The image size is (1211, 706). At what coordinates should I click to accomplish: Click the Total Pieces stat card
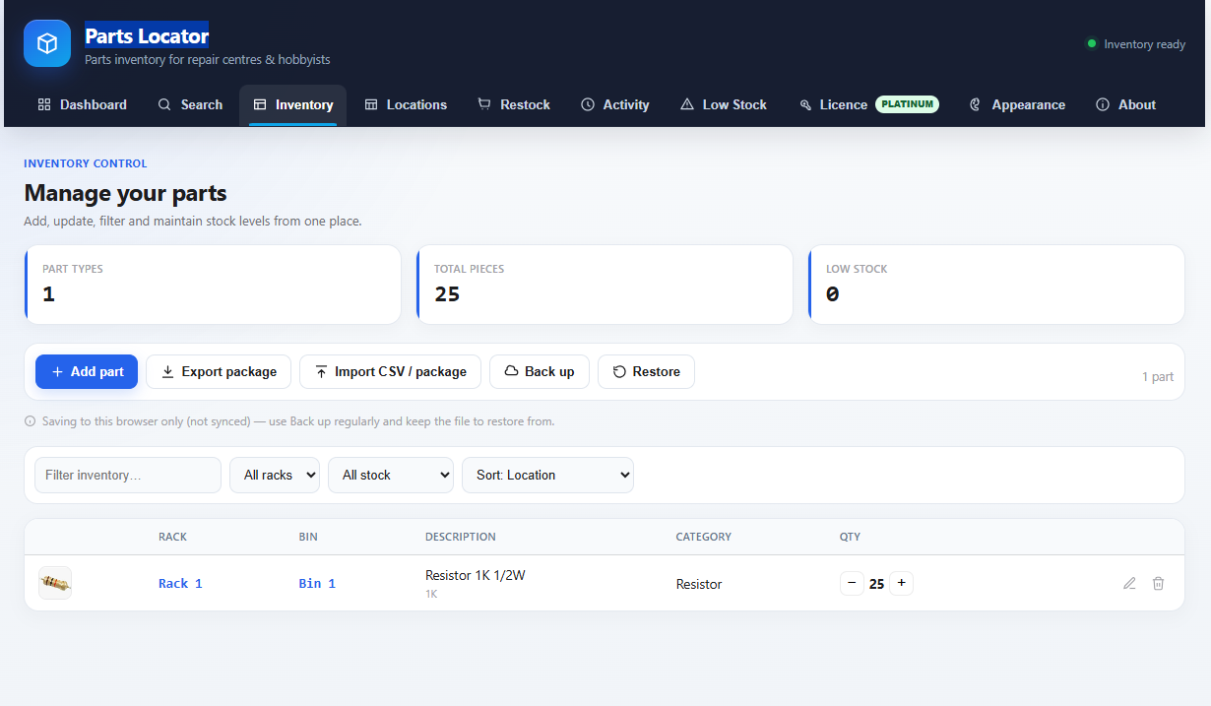tap(605, 285)
